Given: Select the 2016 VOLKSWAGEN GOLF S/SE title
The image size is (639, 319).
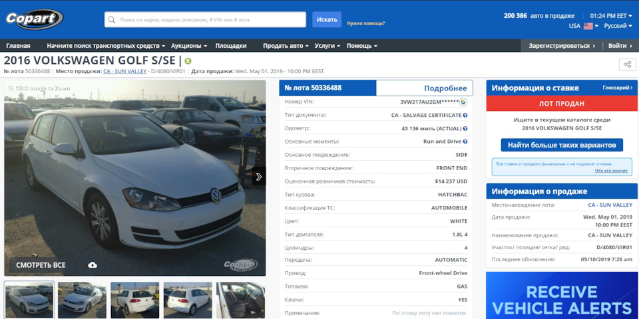Looking at the screenshot, I should pos(91,60).
